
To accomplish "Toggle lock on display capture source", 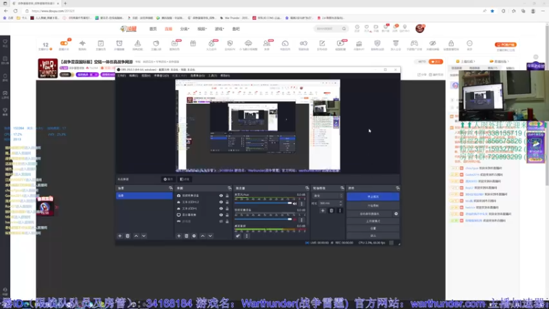I will (227, 215).
